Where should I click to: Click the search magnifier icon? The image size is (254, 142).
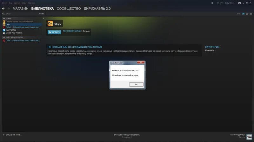[3, 14]
